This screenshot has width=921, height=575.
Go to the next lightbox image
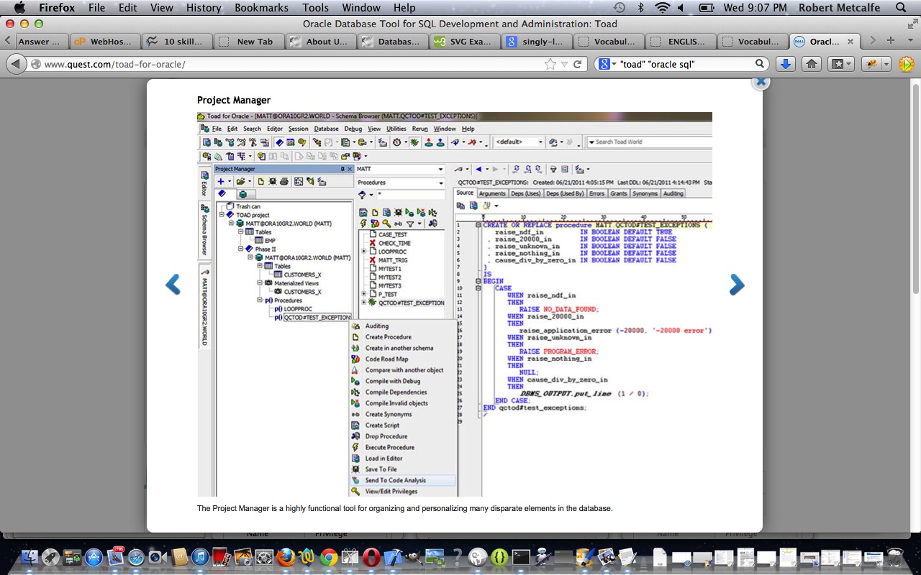[x=737, y=285]
